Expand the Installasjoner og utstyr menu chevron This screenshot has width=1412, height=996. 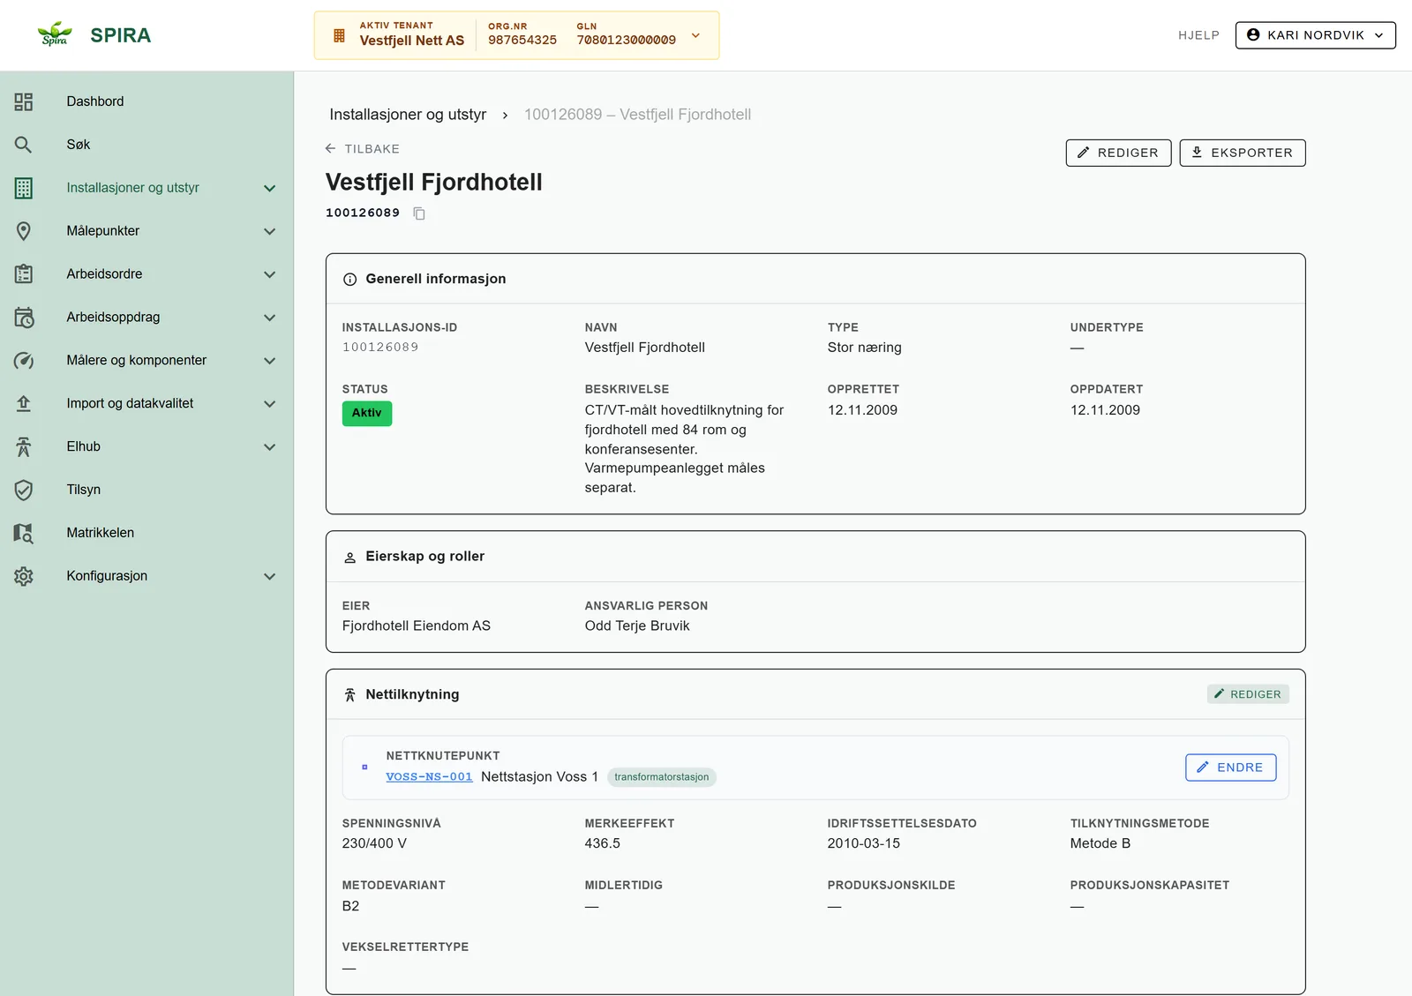270,188
